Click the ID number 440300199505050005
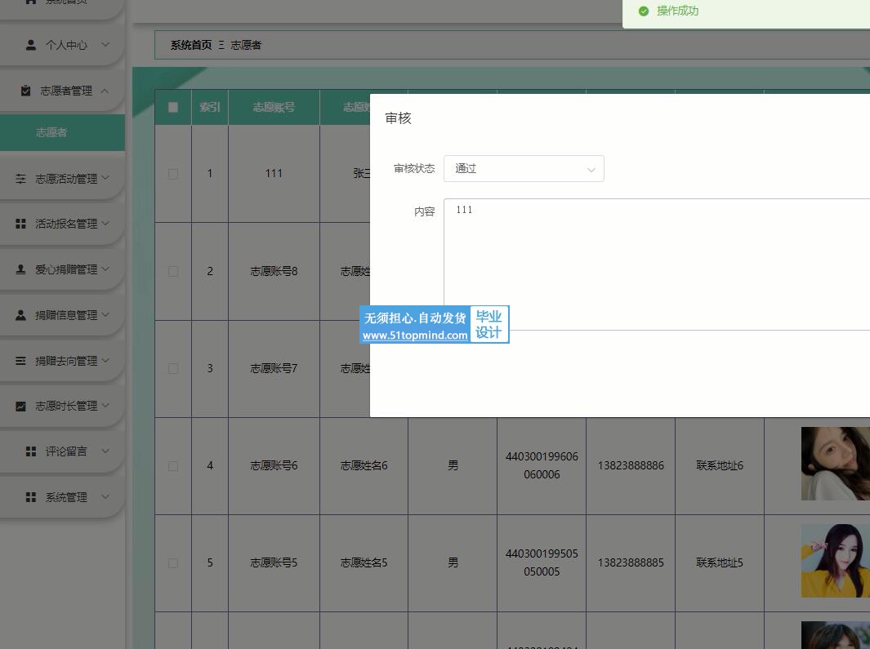 (x=542, y=563)
